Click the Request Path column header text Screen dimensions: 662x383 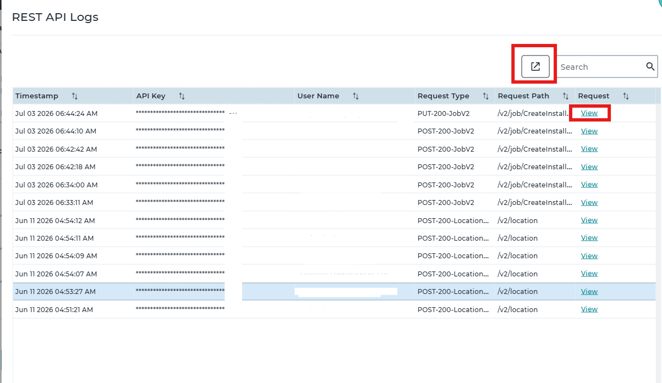523,96
